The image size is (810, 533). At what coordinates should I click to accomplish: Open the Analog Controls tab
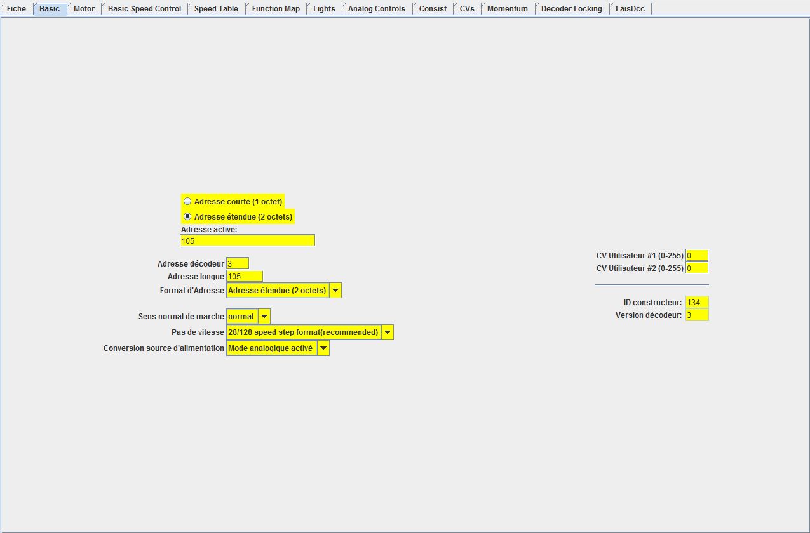377,9
